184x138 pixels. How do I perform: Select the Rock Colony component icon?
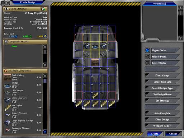pyautogui.click(x=8, y=77)
